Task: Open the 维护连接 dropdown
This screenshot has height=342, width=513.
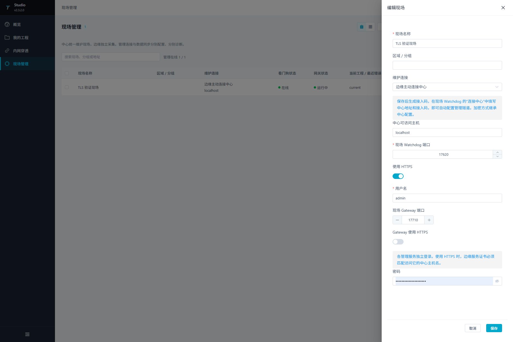Action: coord(447,87)
